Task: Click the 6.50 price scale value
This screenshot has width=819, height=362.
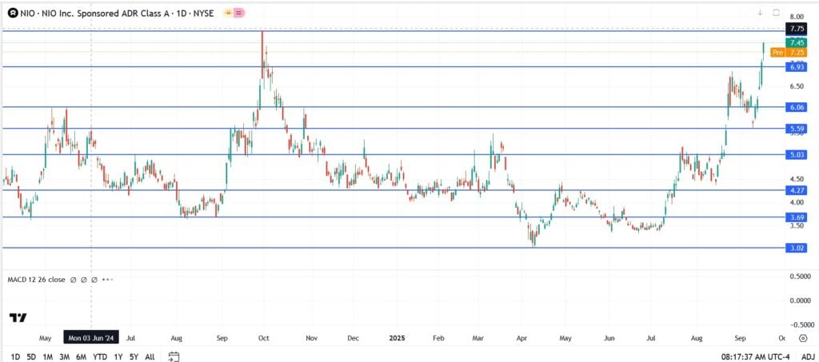Action: (x=797, y=86)
